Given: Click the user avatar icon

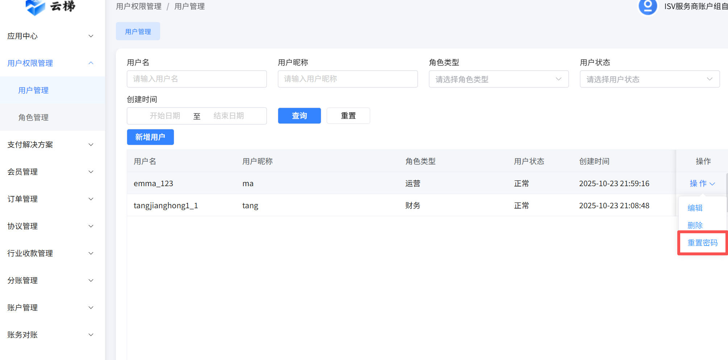Looking at the screenshot, I should click(648, 7).
